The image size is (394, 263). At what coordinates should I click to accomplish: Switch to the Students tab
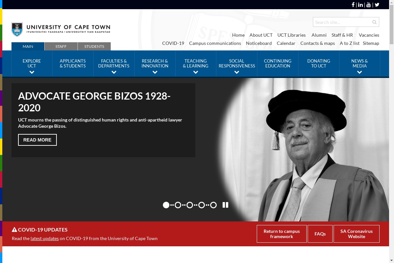click(94, 47)
